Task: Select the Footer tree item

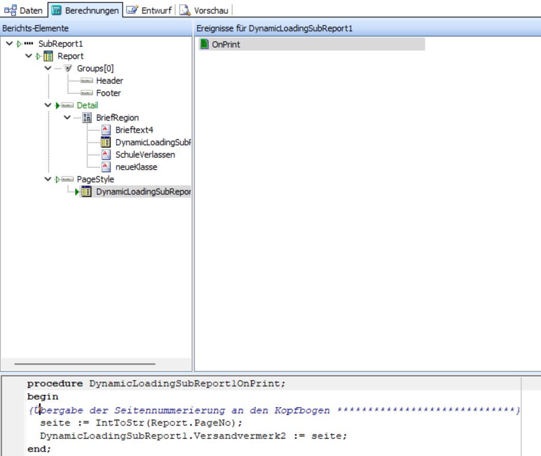Action: click(x=108, y=93)
